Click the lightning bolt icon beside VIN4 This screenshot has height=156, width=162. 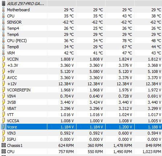[4, 96]
